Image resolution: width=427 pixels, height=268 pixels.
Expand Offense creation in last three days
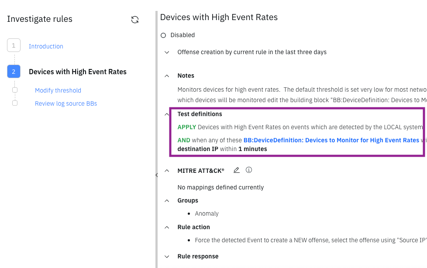coord(166,52)
